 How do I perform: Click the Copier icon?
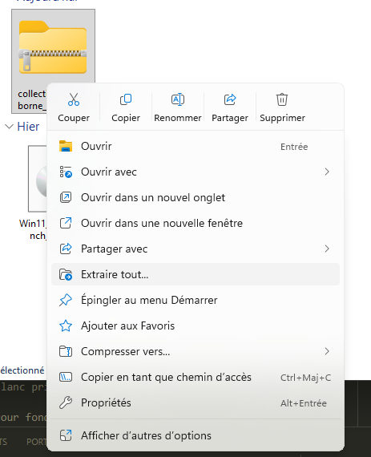coord(126,99)
